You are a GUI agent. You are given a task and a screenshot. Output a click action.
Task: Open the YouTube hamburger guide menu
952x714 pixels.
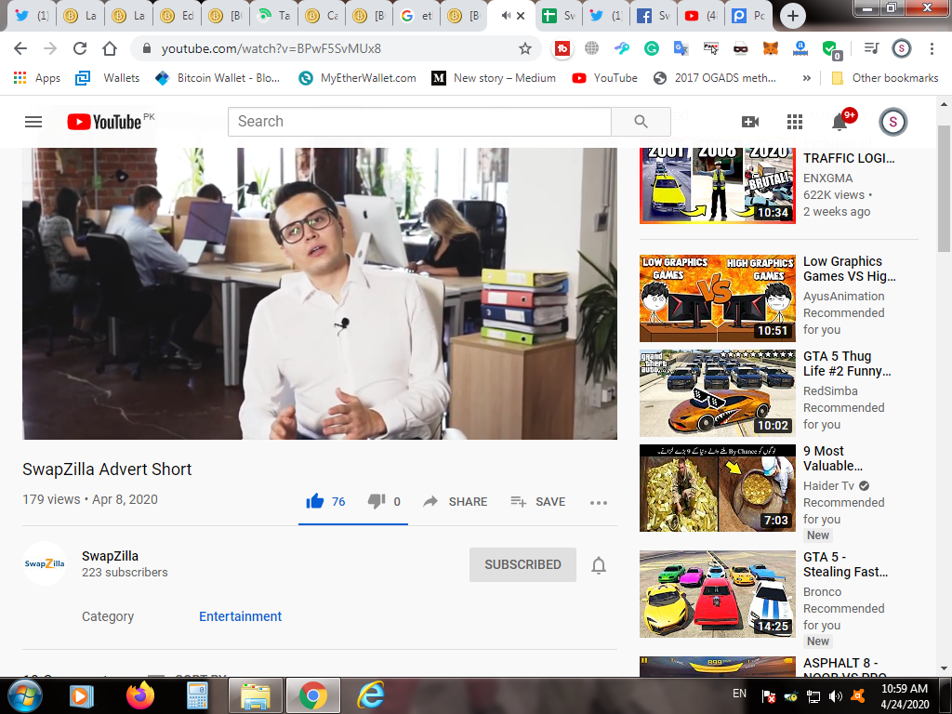coord(33,122)
